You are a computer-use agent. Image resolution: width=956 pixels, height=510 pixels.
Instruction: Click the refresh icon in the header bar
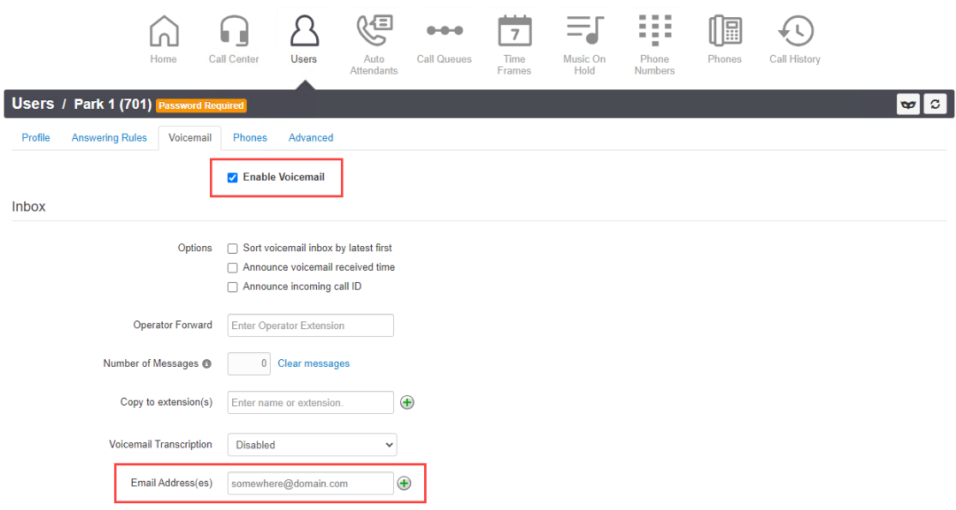click(x=935, y=105)
